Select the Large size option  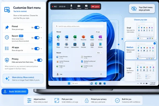[x=141, y=71]
